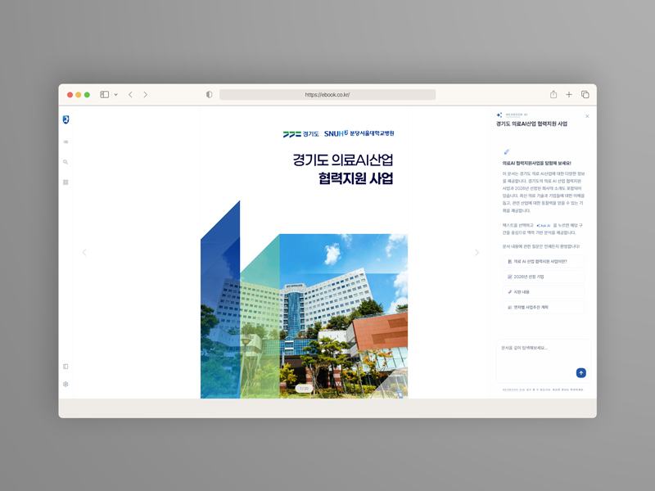
Task: Toggle the panel layout icon near the sidebar bottom
Action: tap(65, 367)
